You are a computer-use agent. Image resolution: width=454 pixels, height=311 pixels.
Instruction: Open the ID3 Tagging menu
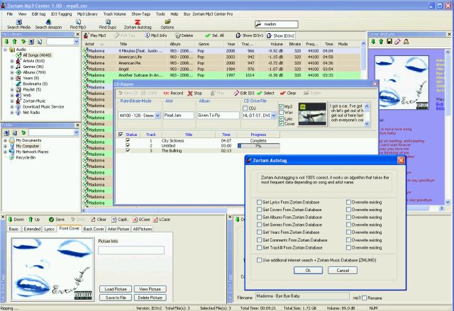pyautogui.click(x=60, y=13)
